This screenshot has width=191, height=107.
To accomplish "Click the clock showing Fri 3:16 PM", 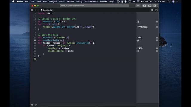I will pyautogui.click(x=160, y=1).
